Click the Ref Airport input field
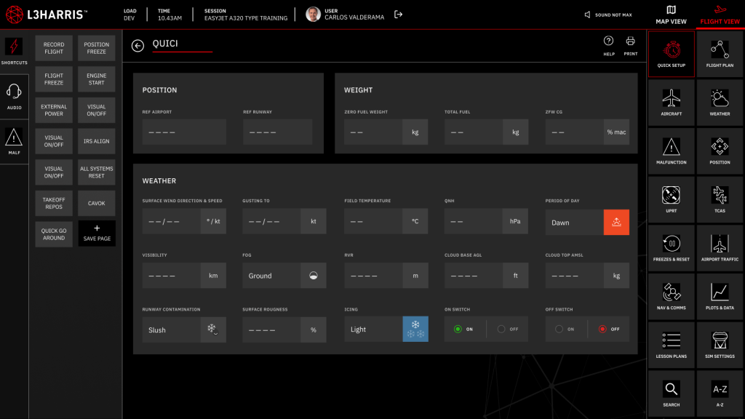This screenshot has width=745, height=419. click(184, 132)
